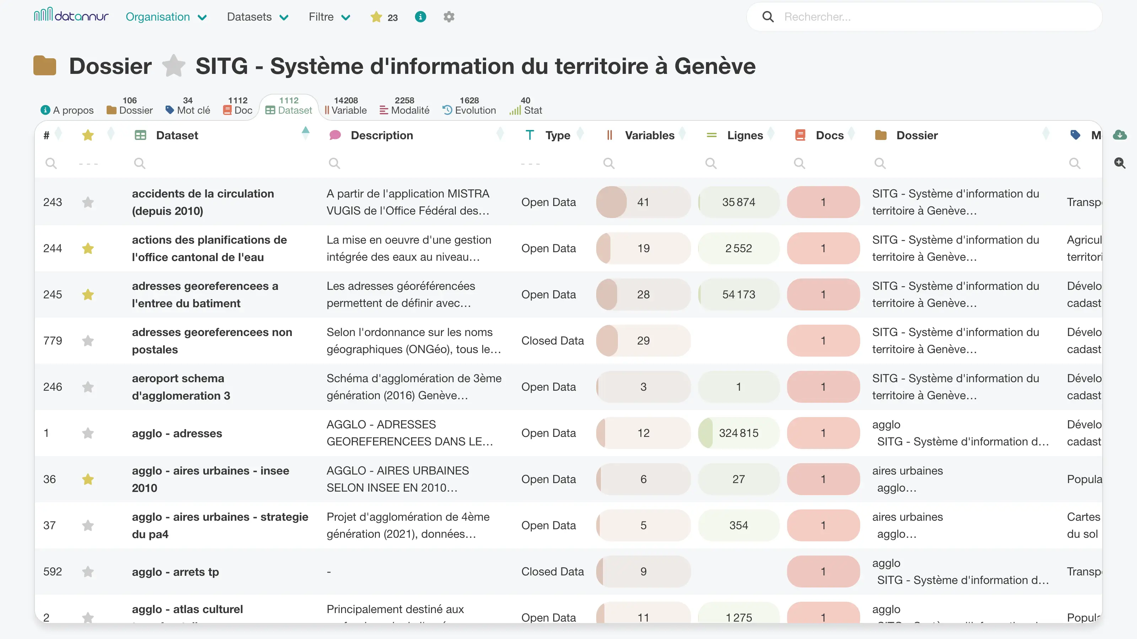Click the favorites star column header icon
Image resolution: width=1137 pixels, height=639 pixels.
pyautogui.click(x=88, y=135)
